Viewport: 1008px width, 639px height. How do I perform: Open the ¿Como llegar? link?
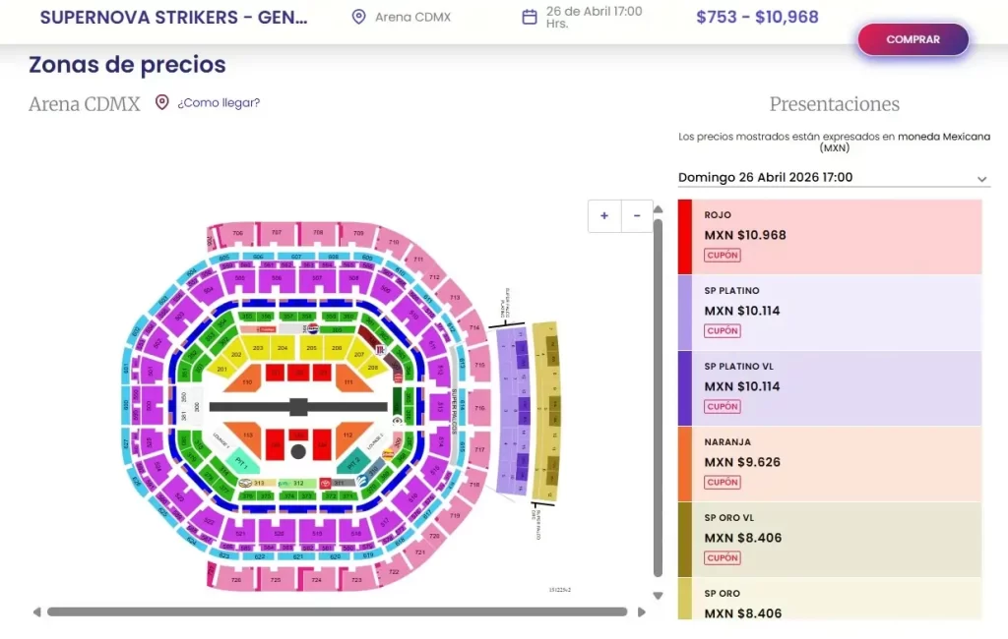tap(219, 102)
